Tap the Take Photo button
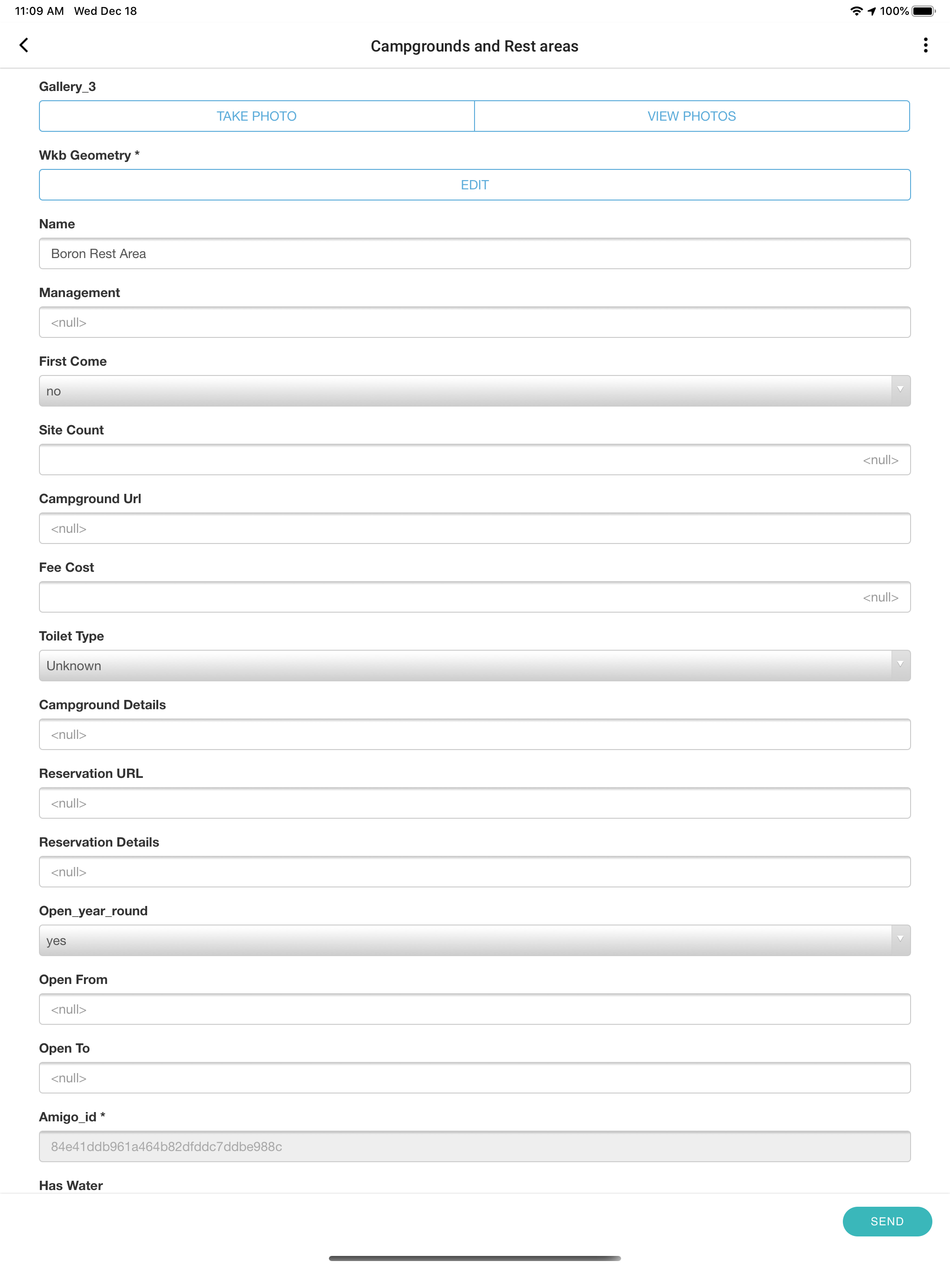This screenshot has height=1268, width=950. 257,116
